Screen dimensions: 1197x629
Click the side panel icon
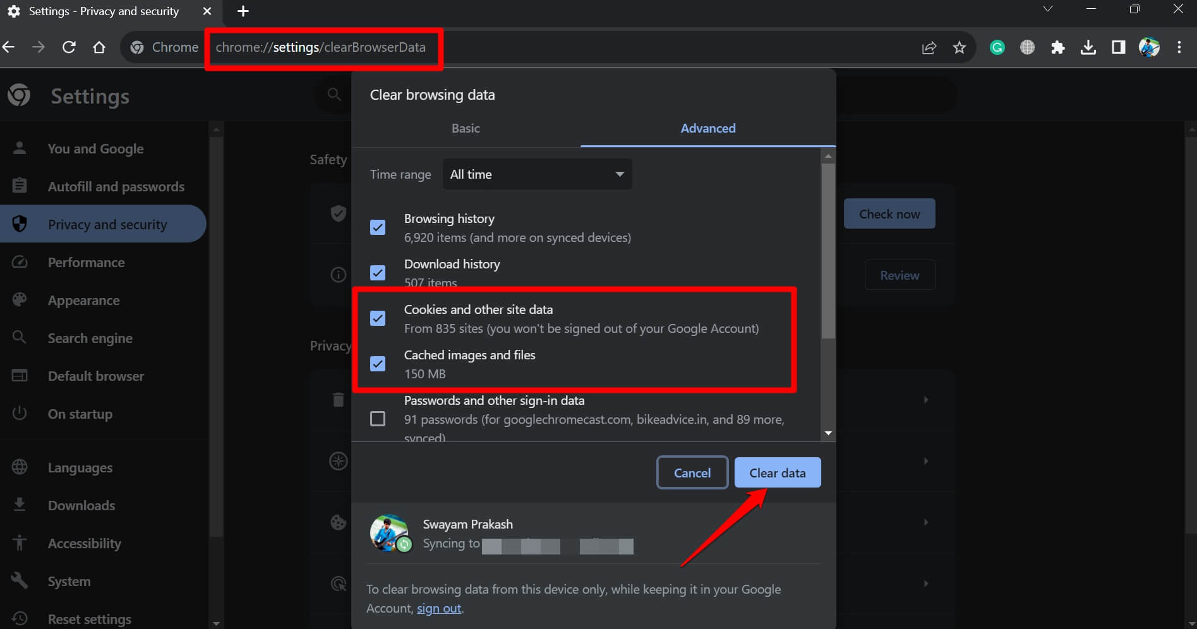point(1118,47)
